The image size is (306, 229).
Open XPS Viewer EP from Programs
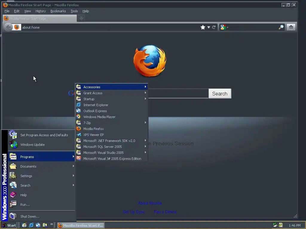pos(111,135)
